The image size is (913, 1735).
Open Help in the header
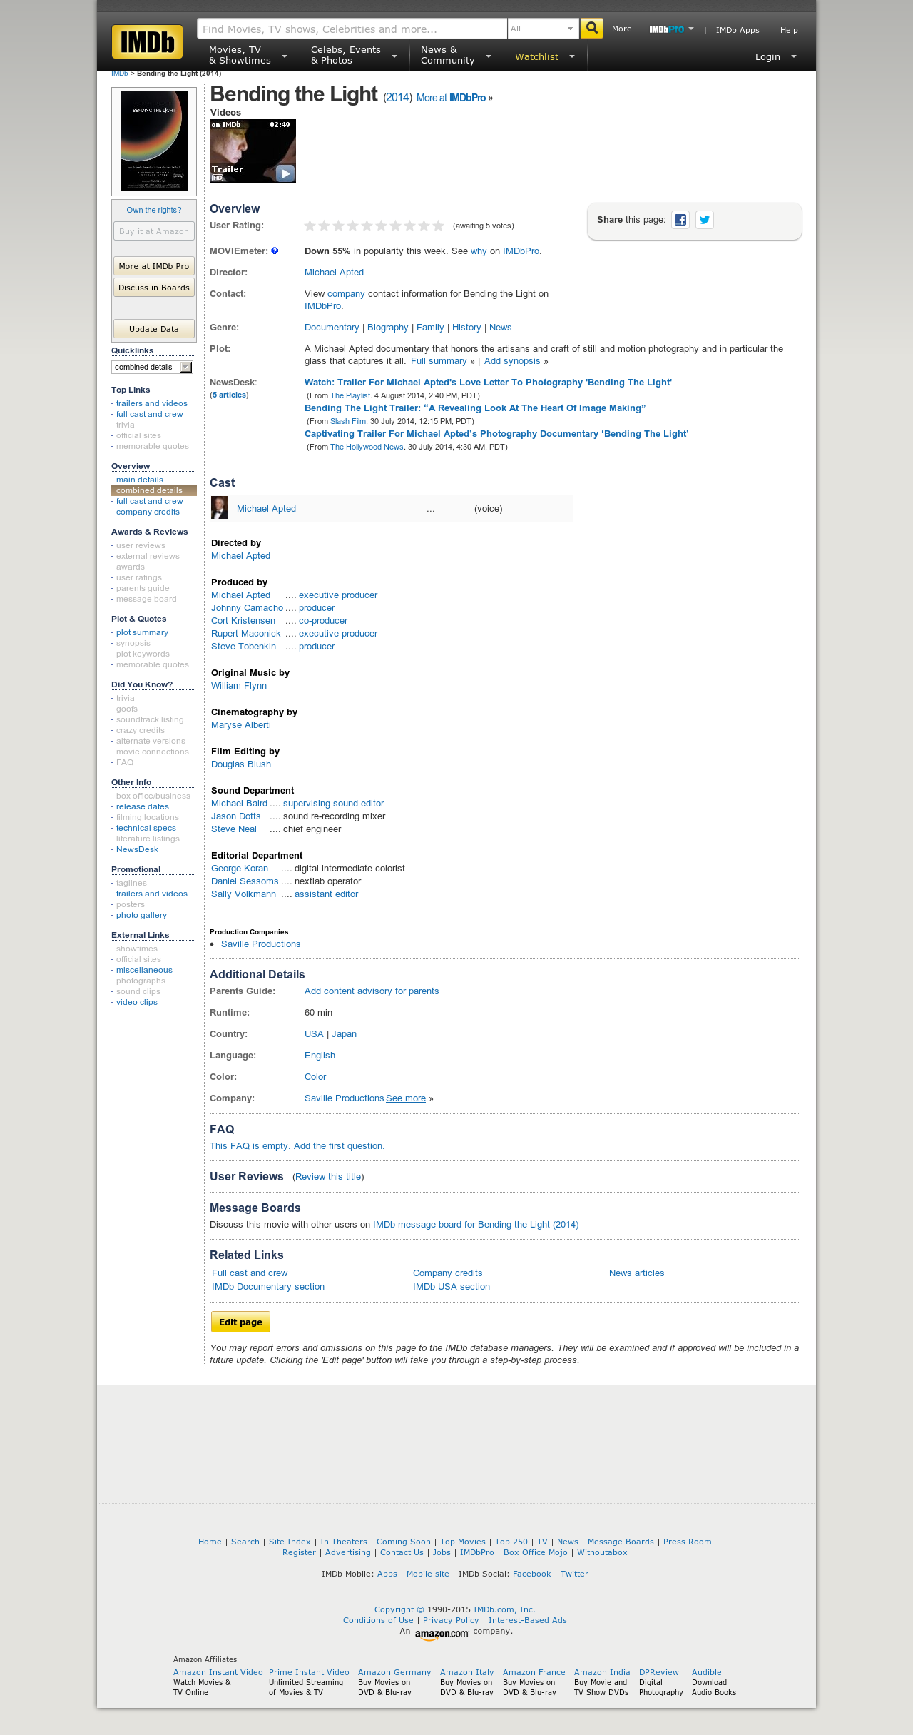click(789, 30)
